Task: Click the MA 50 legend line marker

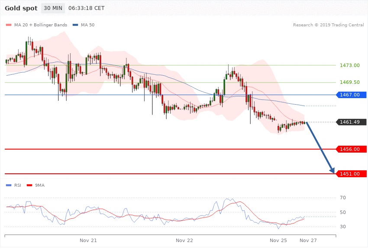Action: click(x=75, y=25)
